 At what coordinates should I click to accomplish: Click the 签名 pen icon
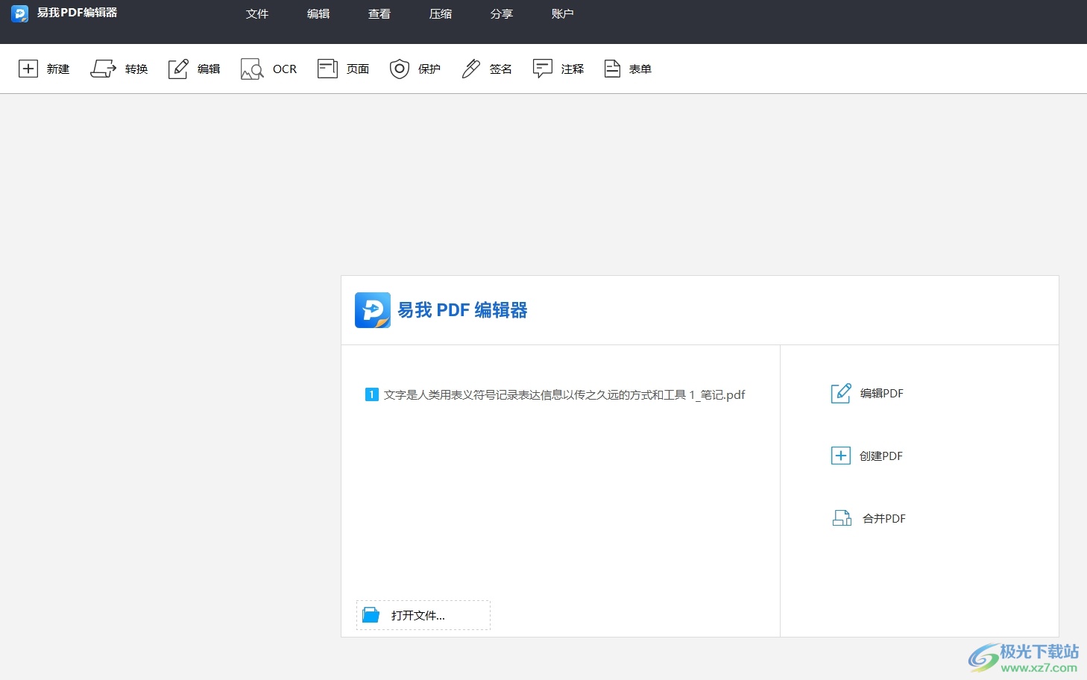tap(471, 69)
